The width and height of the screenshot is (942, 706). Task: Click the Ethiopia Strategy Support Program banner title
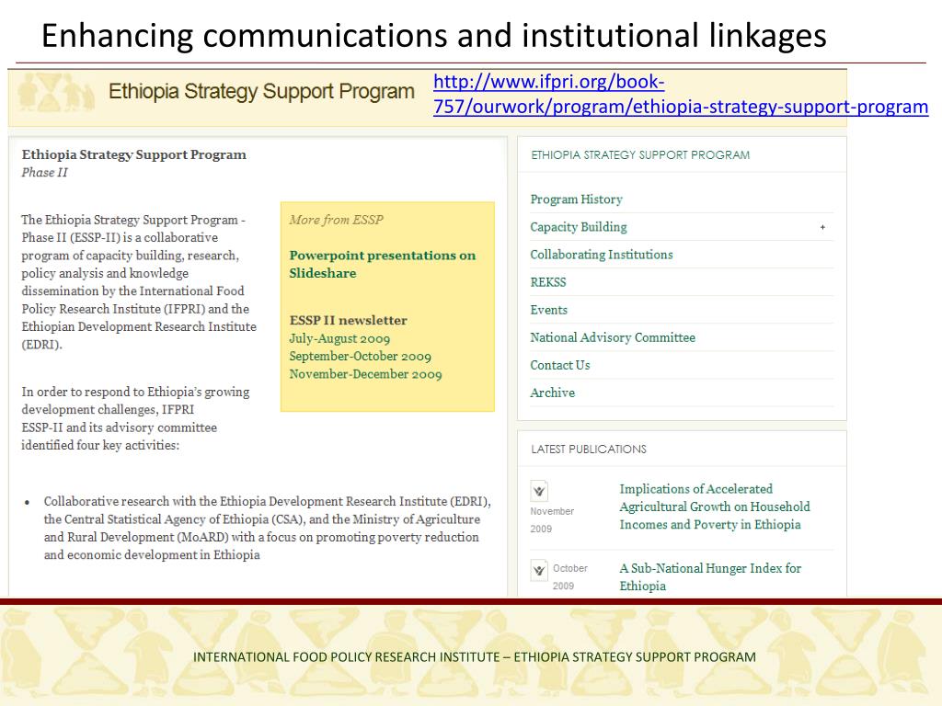point(261,91)
